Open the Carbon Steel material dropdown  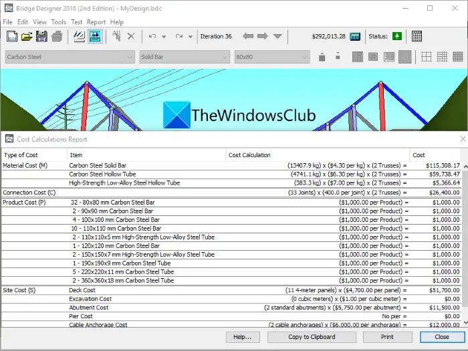coord(70,57)
